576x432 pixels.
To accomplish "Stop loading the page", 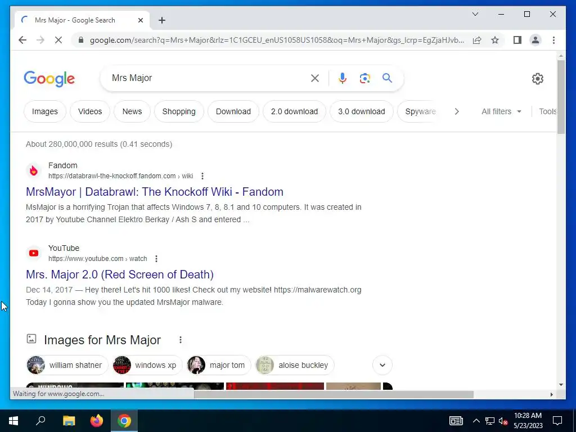I will (58, 40).
